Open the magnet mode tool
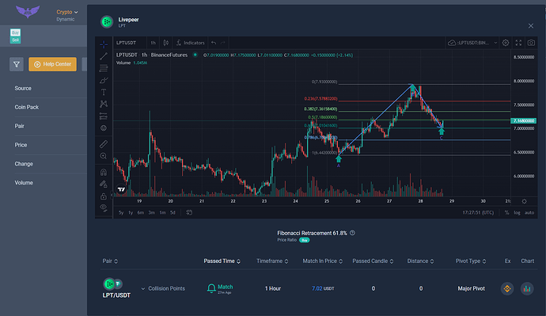Viewport: 546px width, 316px height. coord(104,172)
